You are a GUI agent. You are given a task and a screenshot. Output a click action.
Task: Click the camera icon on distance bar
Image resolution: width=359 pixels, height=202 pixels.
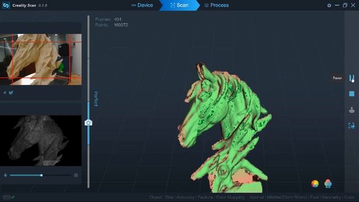coord(89,123)
